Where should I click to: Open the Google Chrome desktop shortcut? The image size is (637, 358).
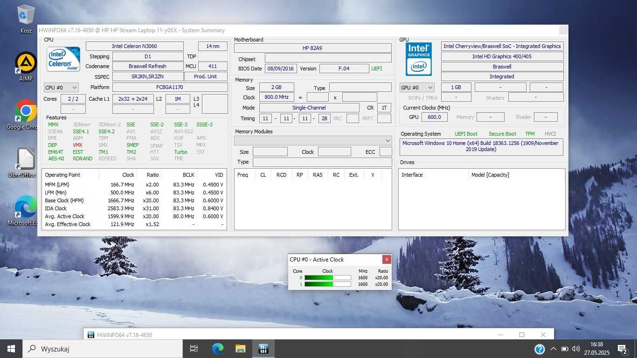point(26,115)
